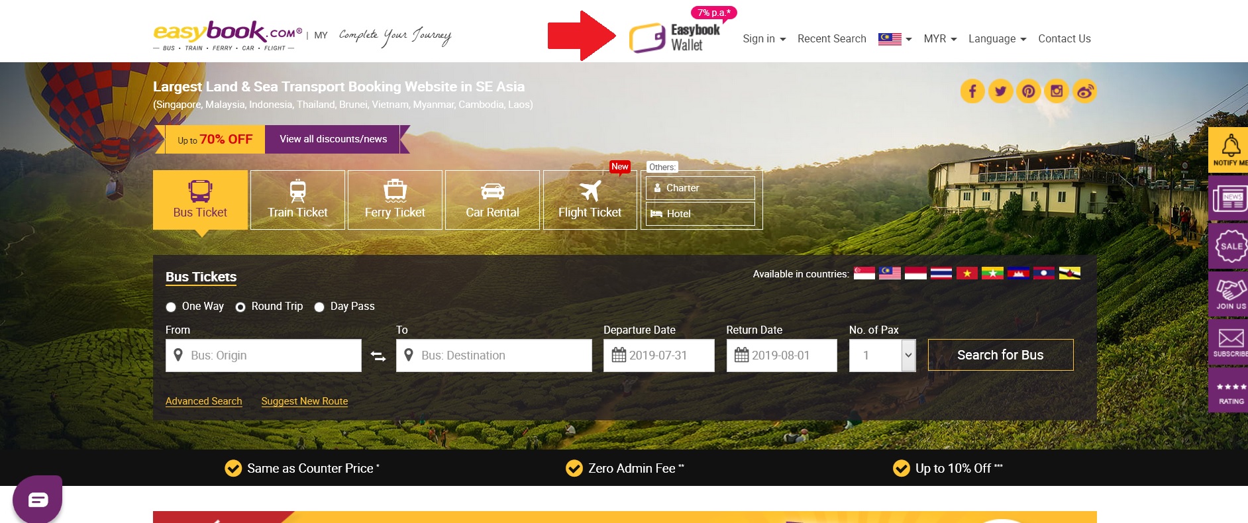The image size is (1248, 523).
Task: Open Easybook Wallet logo
Action: [674, 38]
